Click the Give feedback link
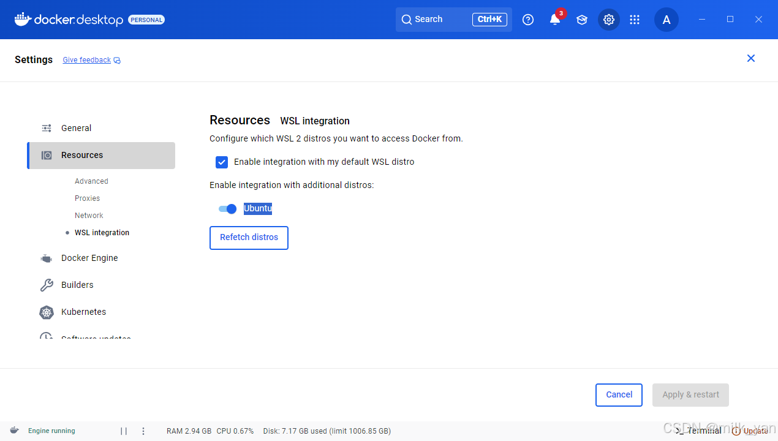The image size is (778, 441). pos(86,60)
